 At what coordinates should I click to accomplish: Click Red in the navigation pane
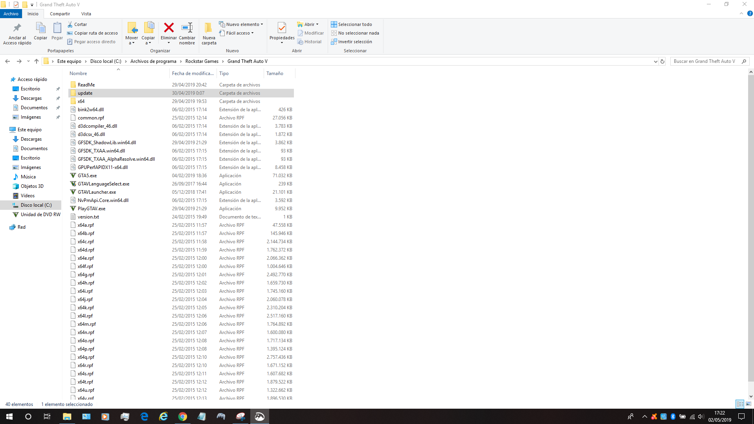[x=22, y=227]
